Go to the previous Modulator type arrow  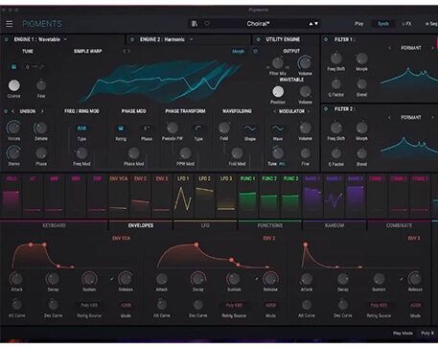click(274, 111)
